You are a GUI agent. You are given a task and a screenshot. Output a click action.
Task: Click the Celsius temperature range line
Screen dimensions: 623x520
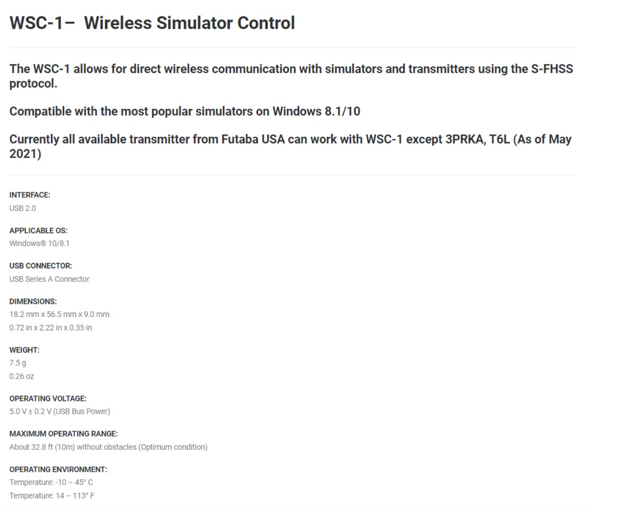click(x=51, y=482)
